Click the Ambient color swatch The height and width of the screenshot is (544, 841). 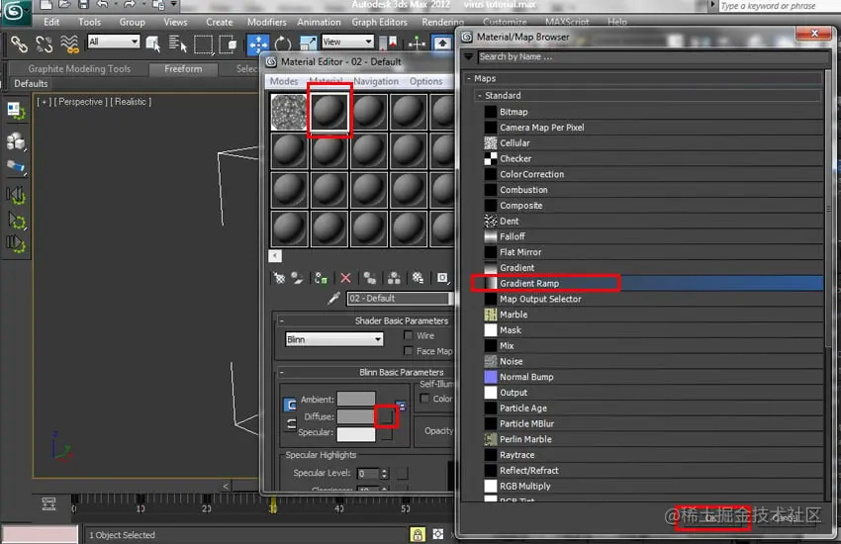pyautogui.click(x=356, y=399)
